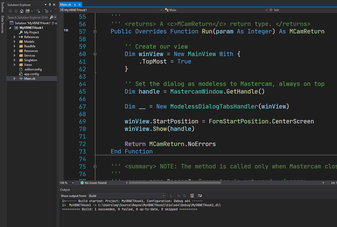Click the previous message icon in Output
This screenshot has width=337, height=227.
pos(179,196)
